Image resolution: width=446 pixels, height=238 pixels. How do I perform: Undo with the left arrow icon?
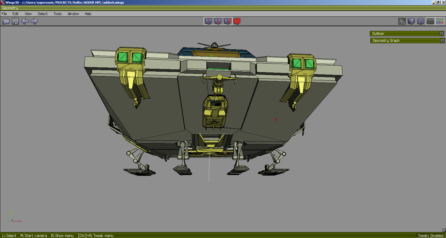pos(25,21)
